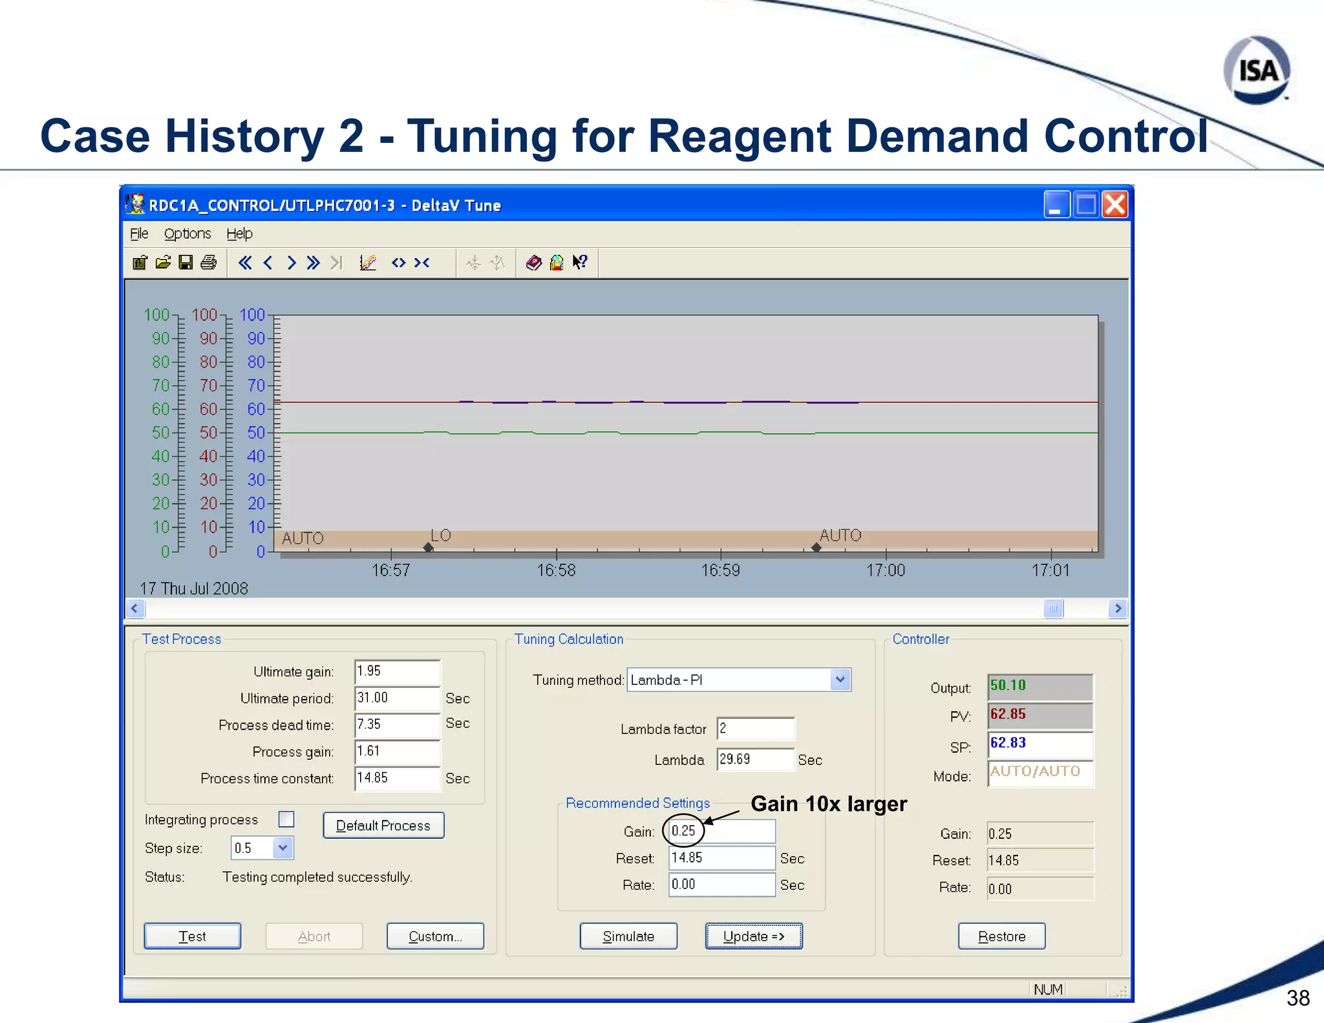
Task: Click the open folder toolbar icon
Action: click(x=163, y=263)
